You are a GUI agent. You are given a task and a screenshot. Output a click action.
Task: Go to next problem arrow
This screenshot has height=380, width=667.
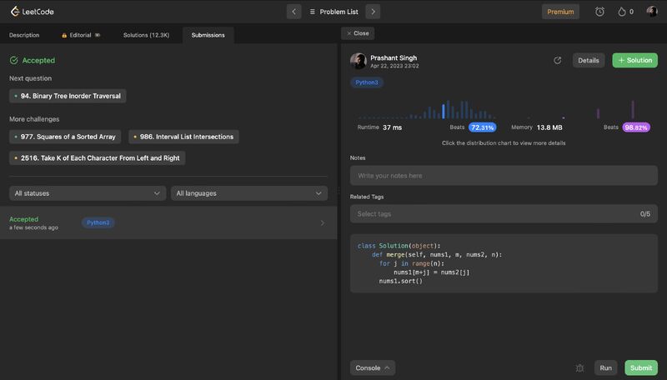tap(373, 12)
